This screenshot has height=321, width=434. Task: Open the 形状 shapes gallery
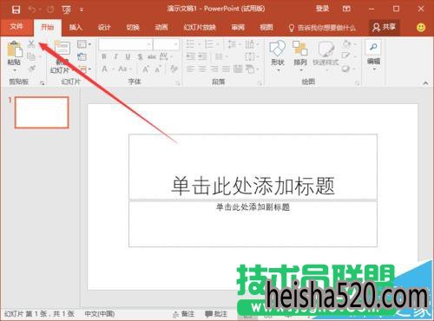pyautogui.click(x=278, y=56)
